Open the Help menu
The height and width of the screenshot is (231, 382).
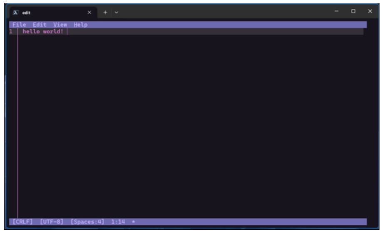pos(80,25)
